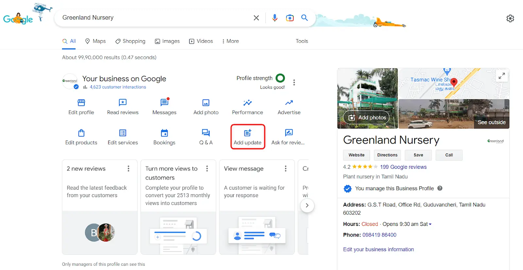Click the Add update icon
This screenshot has width=523, height=270.
point(247,133)
